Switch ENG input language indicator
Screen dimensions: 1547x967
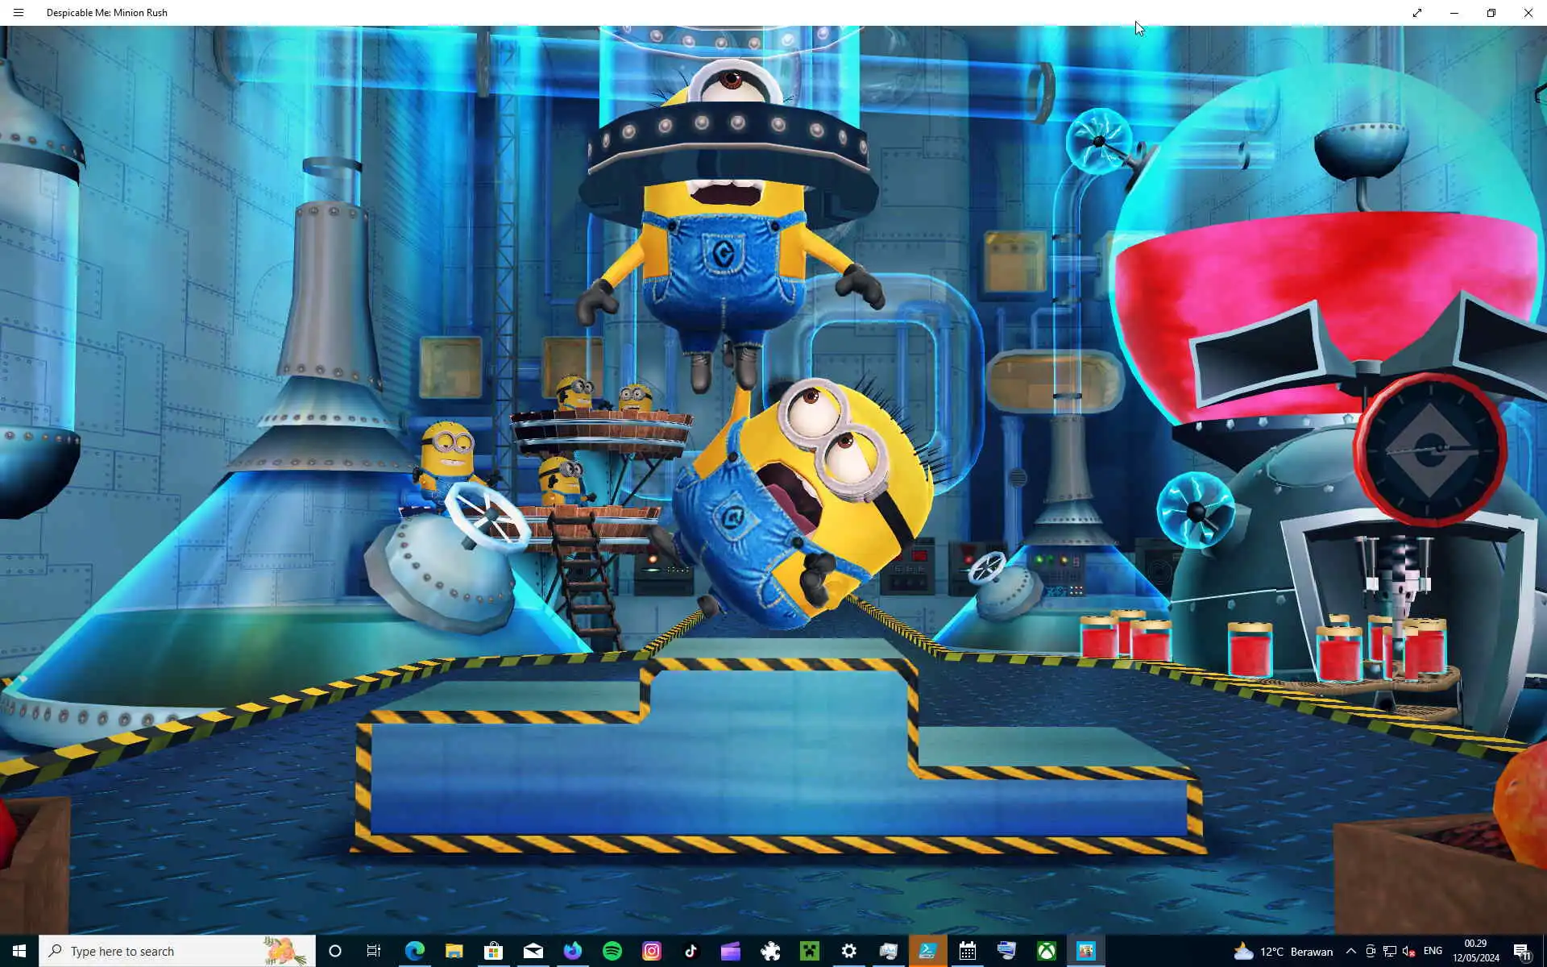[x=1433, y=951]
